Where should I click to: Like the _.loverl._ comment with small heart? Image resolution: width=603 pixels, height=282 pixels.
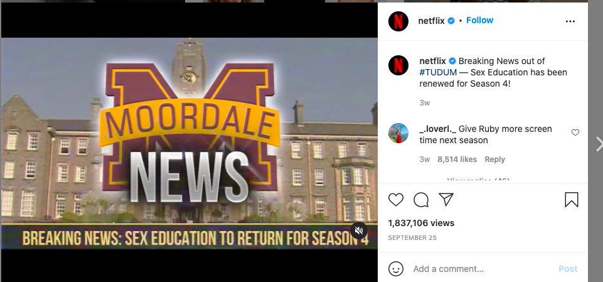point(575,133)
